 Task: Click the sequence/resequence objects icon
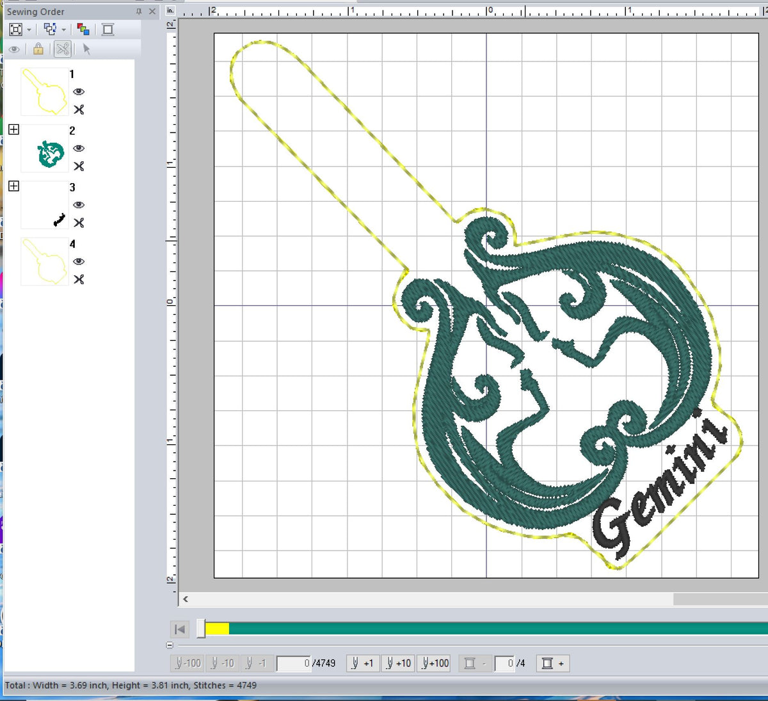click(x=49, y=29)
